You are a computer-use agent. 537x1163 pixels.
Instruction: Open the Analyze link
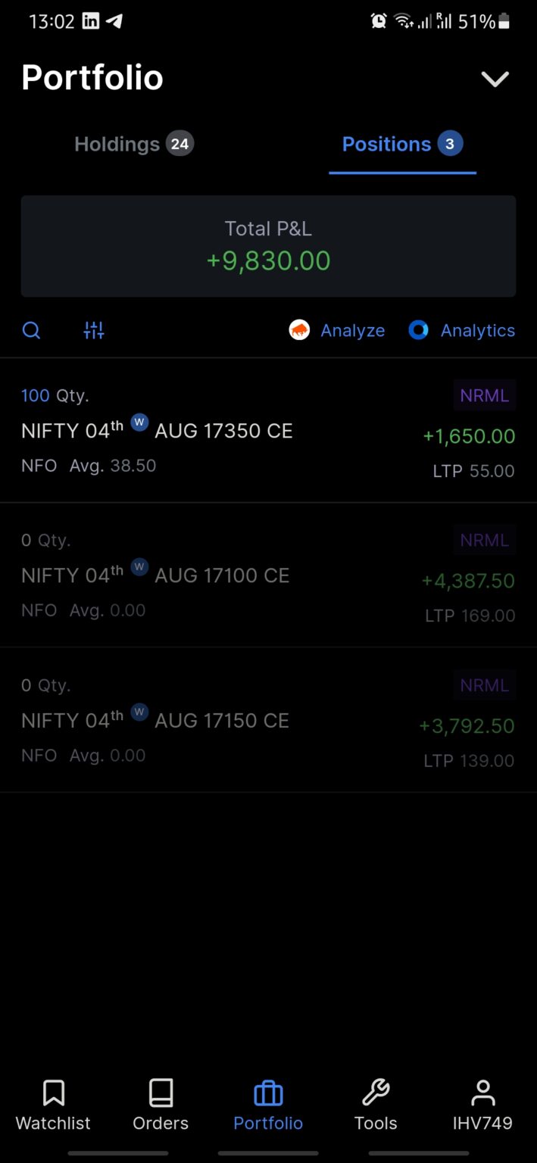point(352,330)
